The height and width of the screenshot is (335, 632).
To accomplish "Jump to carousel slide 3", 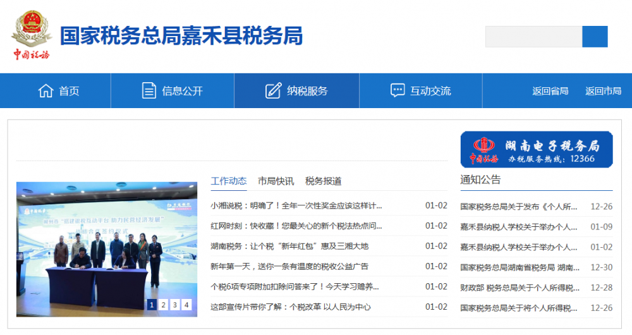I will point(175,305).
